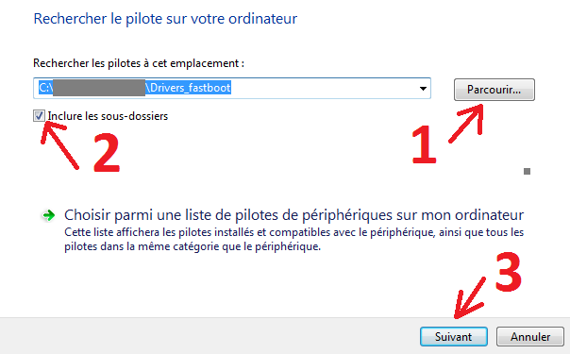Expand the driver location path dropdown arrow

pyautogui.click(x=423, y=89)
